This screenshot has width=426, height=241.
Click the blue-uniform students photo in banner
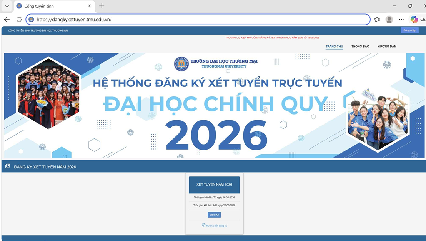[x=378, y=121]
